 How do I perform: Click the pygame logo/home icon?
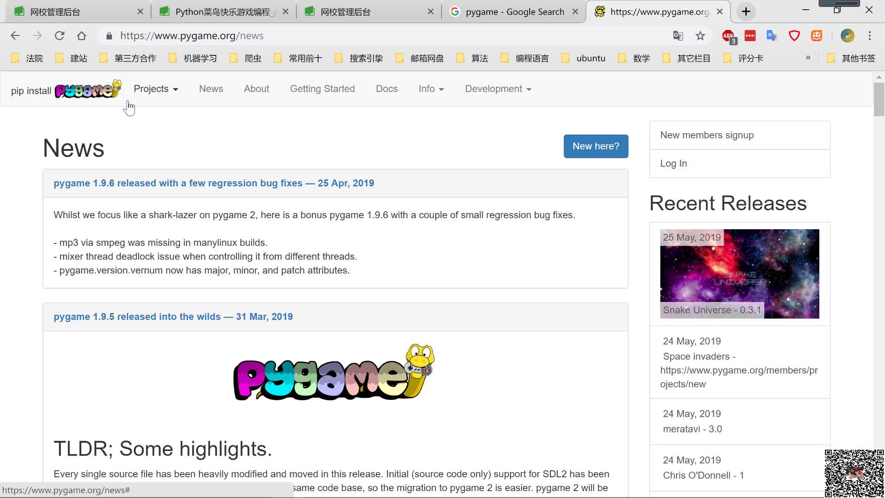[88, 90]
